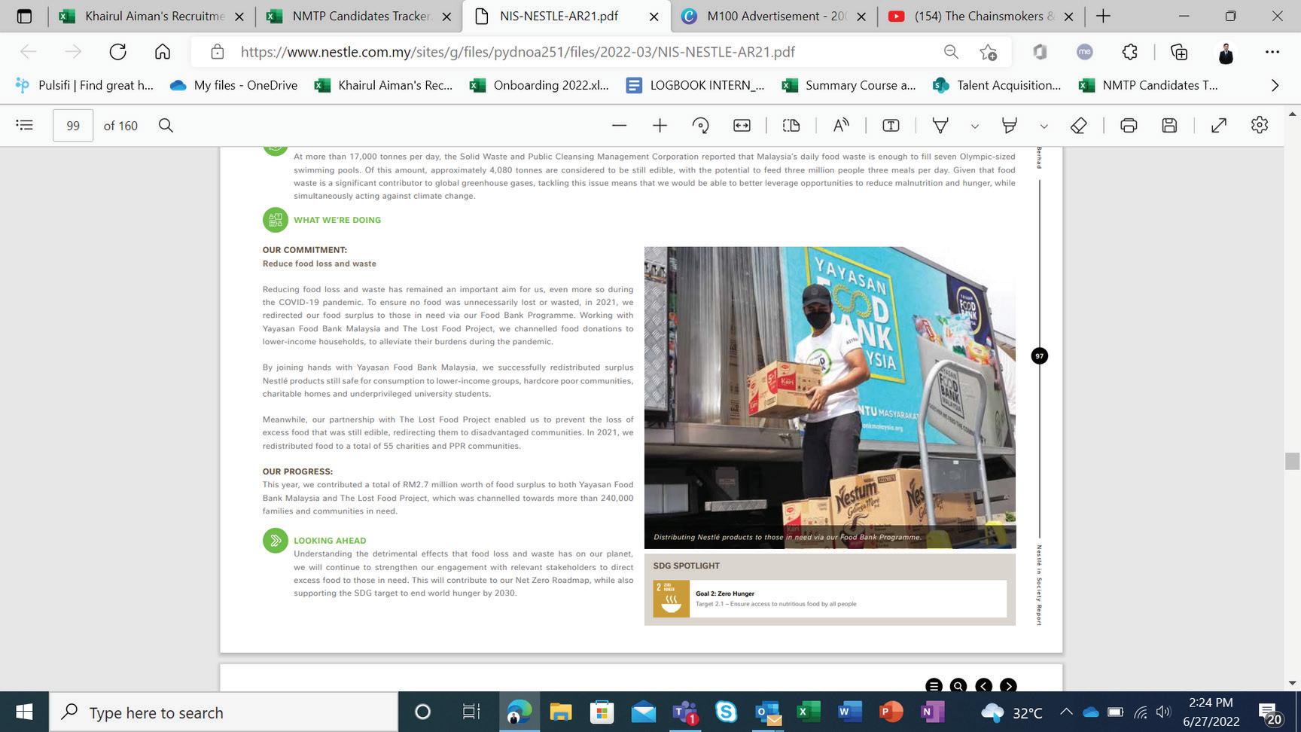Expand the Highlight color options arrow
This screenshot has height=732, width=1301.
coord(1044,126)
